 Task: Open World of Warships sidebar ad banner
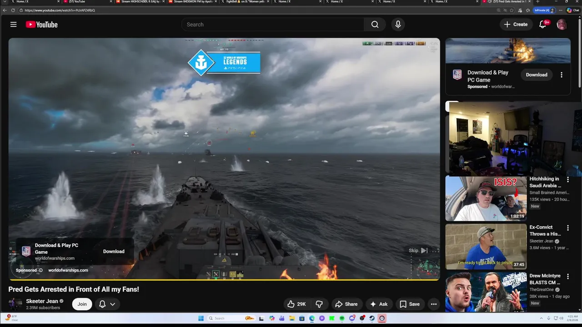(508, 51)
